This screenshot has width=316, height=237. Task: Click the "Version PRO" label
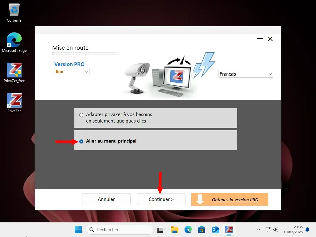pos(69,64)
